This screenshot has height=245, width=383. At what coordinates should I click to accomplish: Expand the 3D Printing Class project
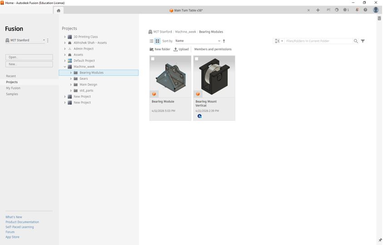(65, 37)
